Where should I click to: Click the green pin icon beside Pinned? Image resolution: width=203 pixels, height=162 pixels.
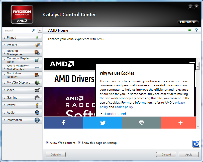click(37, 38)
